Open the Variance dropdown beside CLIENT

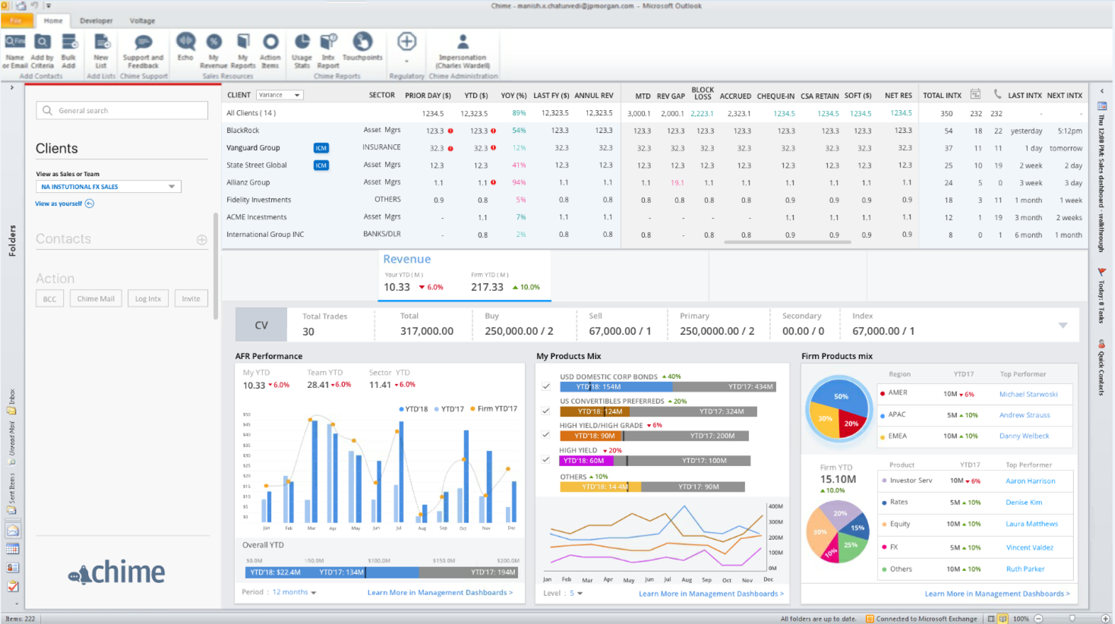coord(279,95)
